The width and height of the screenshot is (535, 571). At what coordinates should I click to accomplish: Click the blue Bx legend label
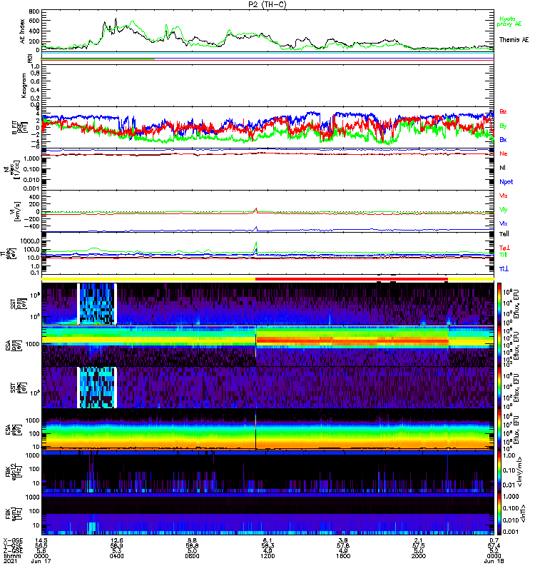[503, 139]
